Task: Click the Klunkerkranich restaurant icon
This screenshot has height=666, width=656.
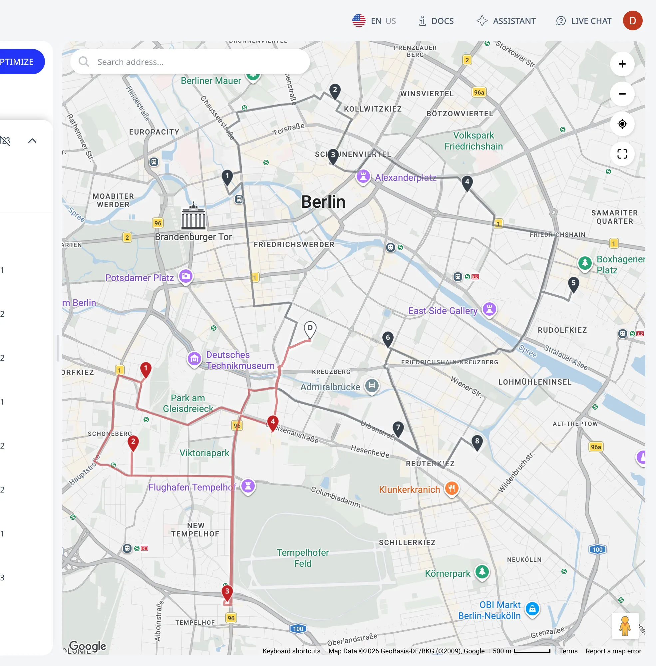Action: 452,489
